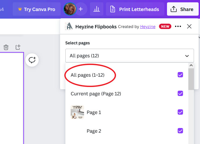The width and height of the screenshot is (200, 144).
Task: Click the Print Letterheads button
Action: 134,9
